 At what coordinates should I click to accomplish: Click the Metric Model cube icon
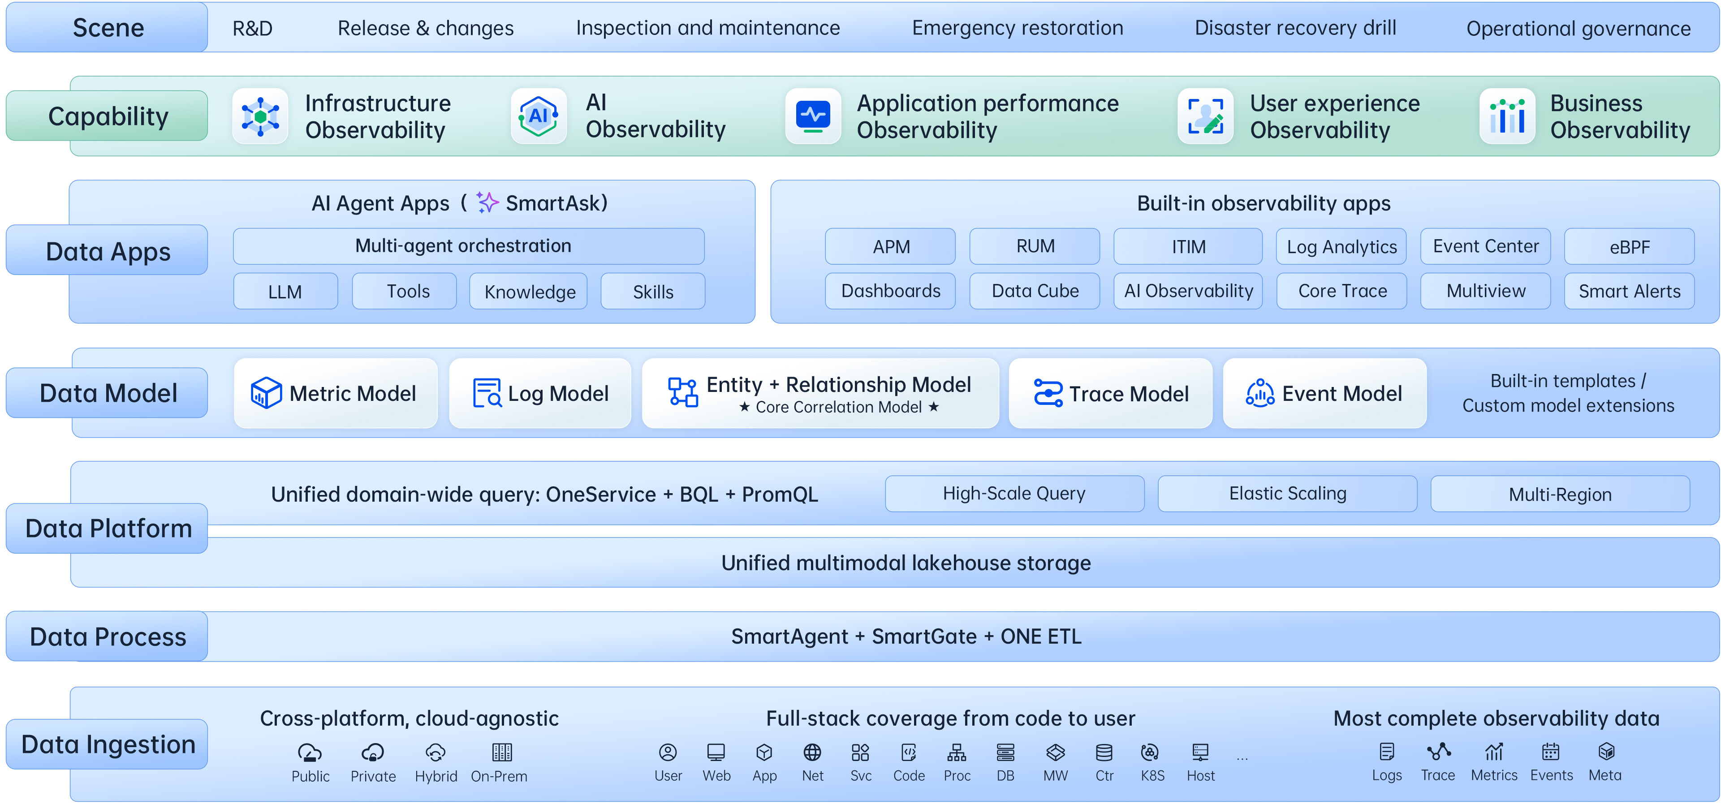pos(266,393)
